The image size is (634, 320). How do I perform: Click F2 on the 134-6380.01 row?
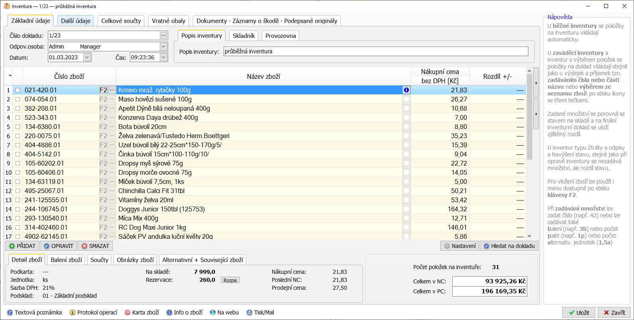tap(103, 127)
